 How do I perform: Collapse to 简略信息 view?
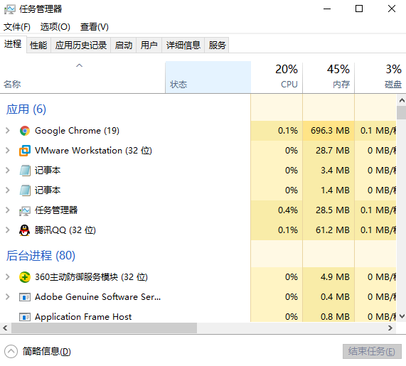pyautogui.click(x=38, y=352)
